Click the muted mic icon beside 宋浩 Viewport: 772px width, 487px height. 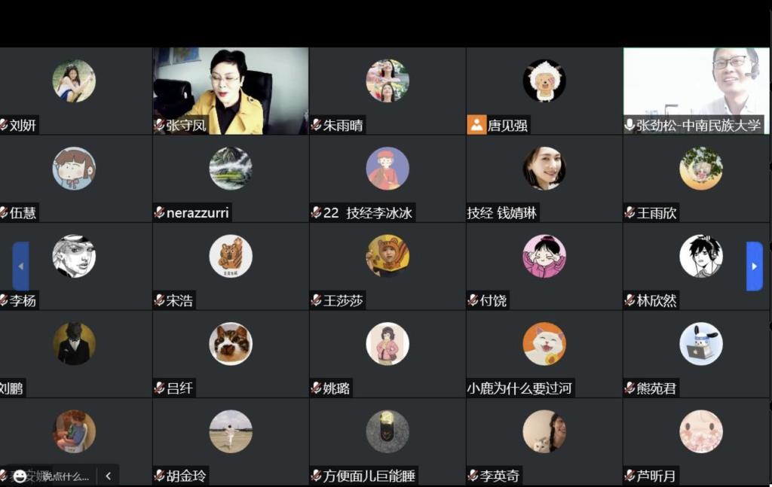click(x=159, y=300)
